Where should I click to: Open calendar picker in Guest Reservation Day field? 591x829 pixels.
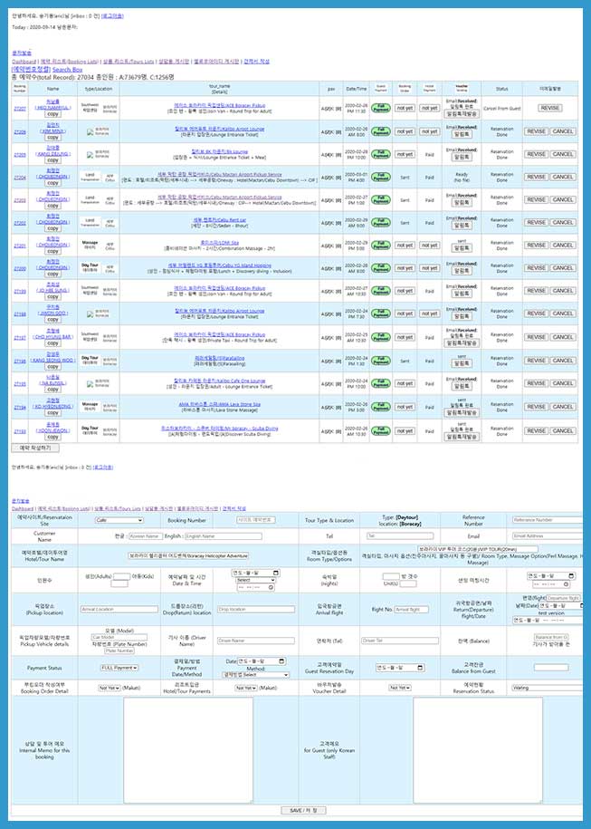421,668
